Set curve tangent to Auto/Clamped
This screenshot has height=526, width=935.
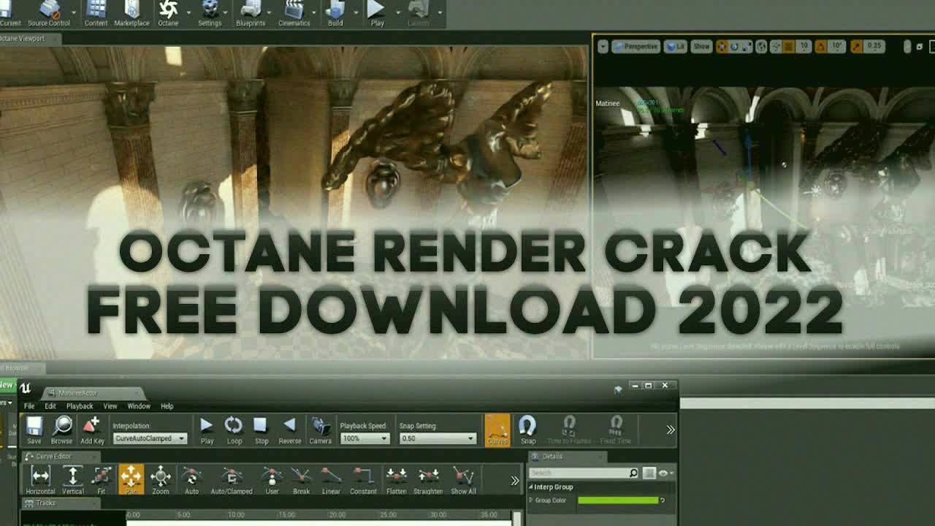(232, 480)
